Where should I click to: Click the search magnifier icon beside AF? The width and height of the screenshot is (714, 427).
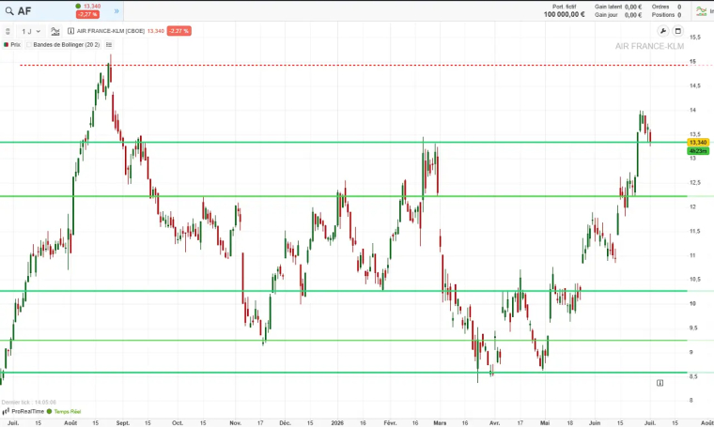point(9,11)
